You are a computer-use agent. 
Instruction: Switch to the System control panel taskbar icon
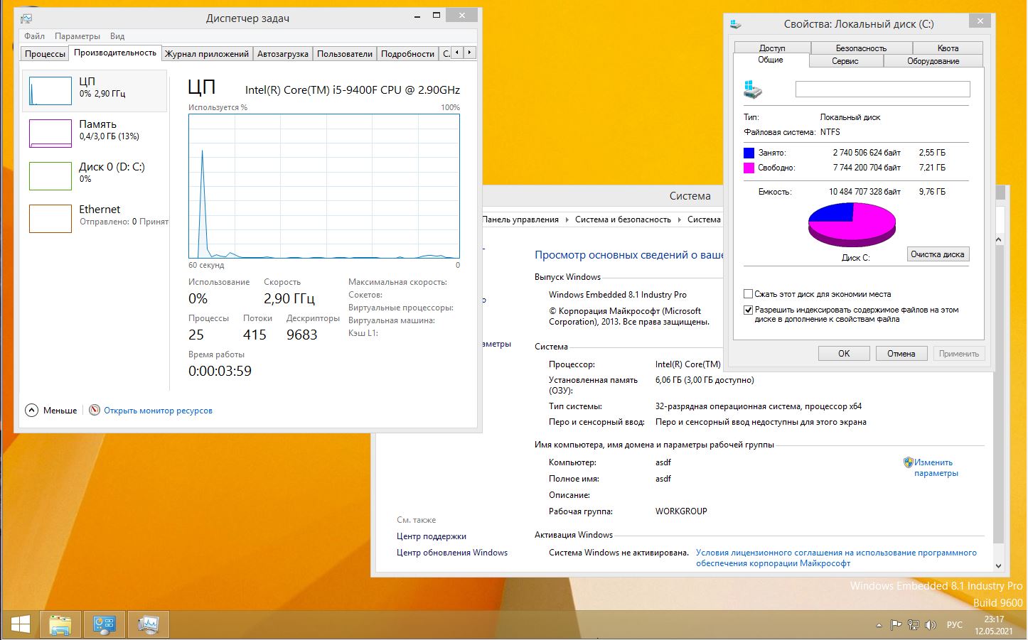pos(105,625)
